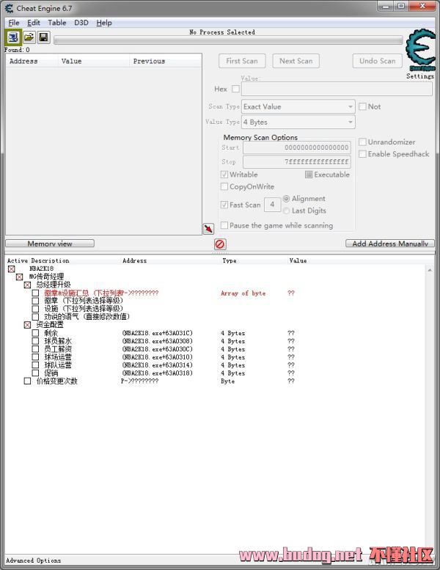
Task: Enable the Speedhack checkbox
Action: (x=362, y=154)
